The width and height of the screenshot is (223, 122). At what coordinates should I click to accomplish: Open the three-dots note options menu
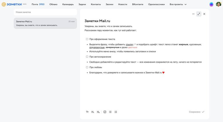point(193,14)
